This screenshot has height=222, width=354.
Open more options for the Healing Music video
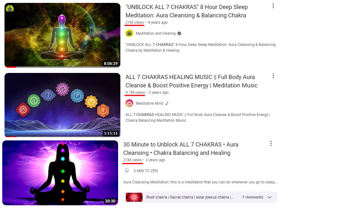[x=273, y=76]
